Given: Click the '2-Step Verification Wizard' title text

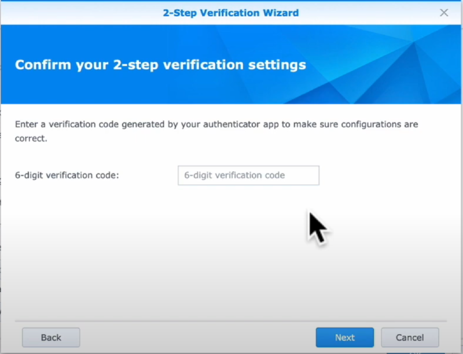Looking at the screenshot, I should (x=231, y=13).
